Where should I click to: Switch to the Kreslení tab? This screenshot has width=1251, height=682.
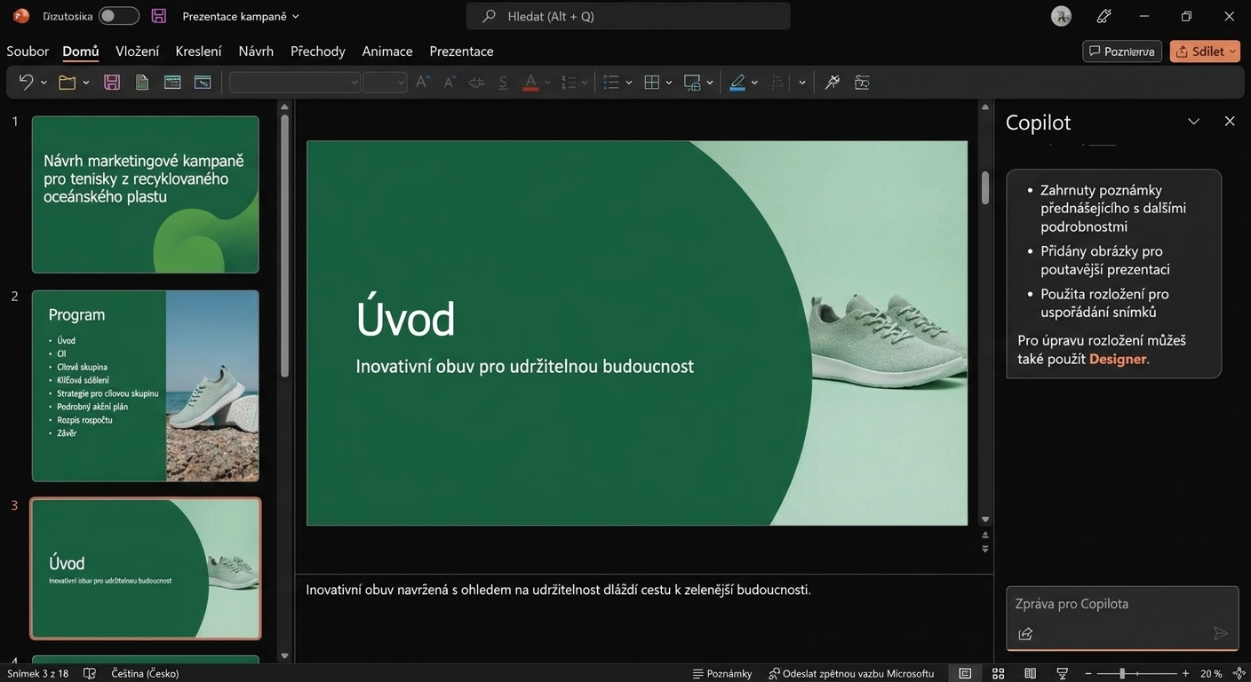pos(199,52)
